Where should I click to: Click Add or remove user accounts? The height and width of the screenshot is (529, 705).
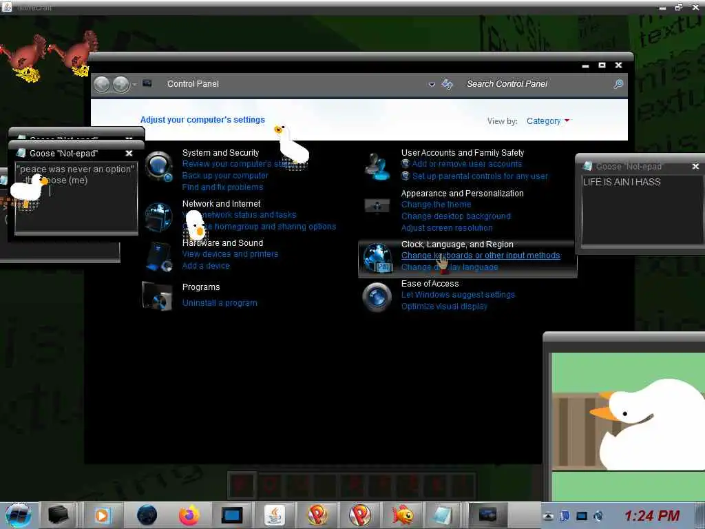[x=467, y=164]
